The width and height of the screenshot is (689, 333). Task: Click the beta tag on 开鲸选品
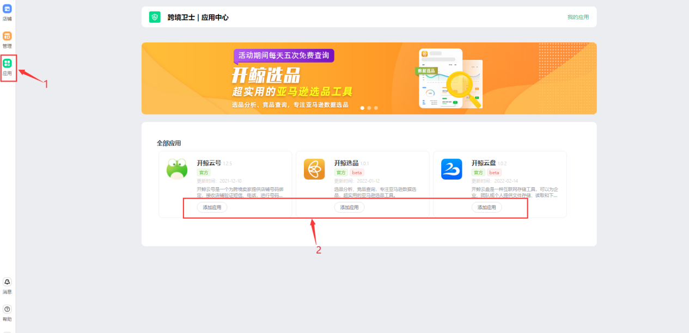(x=357, y=172)
